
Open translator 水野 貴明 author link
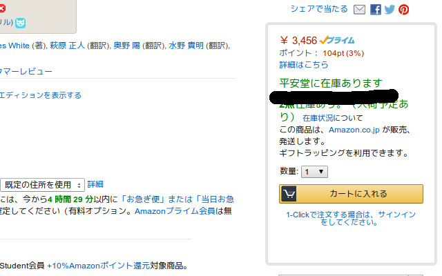pos(186,46)
